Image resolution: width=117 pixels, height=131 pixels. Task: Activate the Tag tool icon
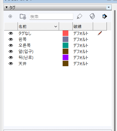tap(79, 16)
